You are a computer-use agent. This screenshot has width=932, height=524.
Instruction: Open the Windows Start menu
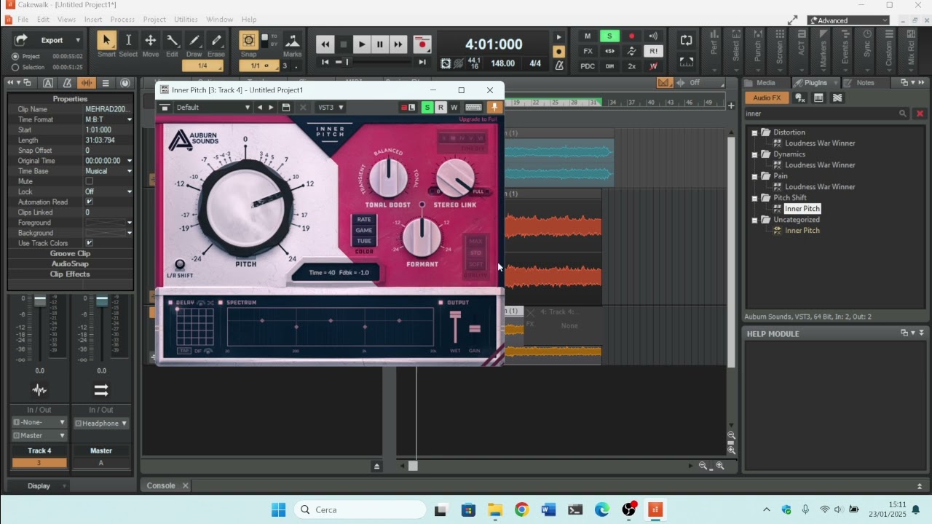pos(278,510)
